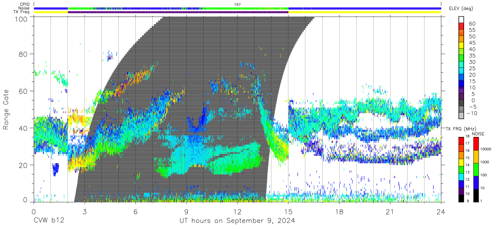
Task: Click the 1000 label on the NOISE scale
Action: [484, 163]
